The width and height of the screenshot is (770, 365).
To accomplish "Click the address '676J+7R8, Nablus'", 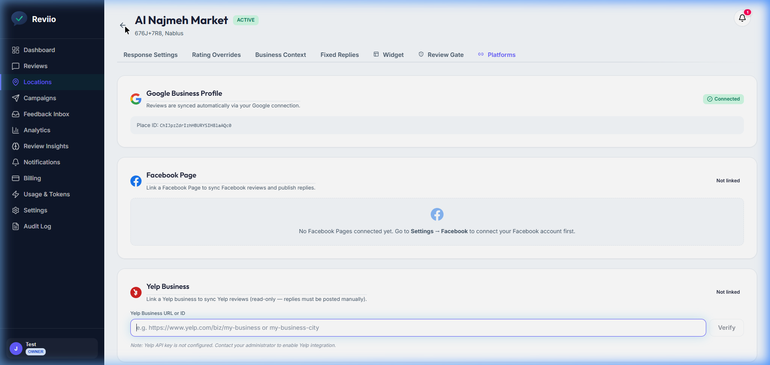I will 159,33.
